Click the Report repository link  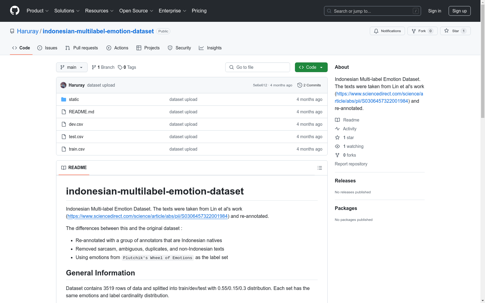(x=351, y=164)
